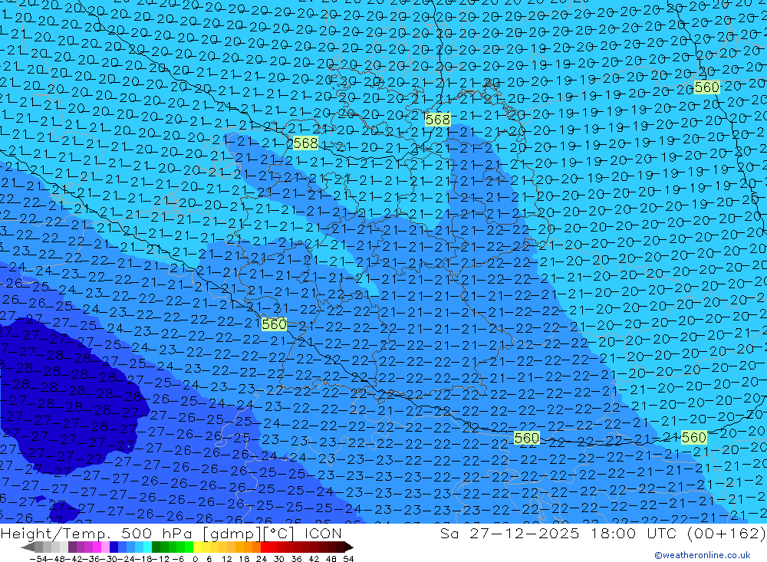Click the '18:00 UTC' time text
The height and width of the screenshot is (562, 767).
point(633,533)
